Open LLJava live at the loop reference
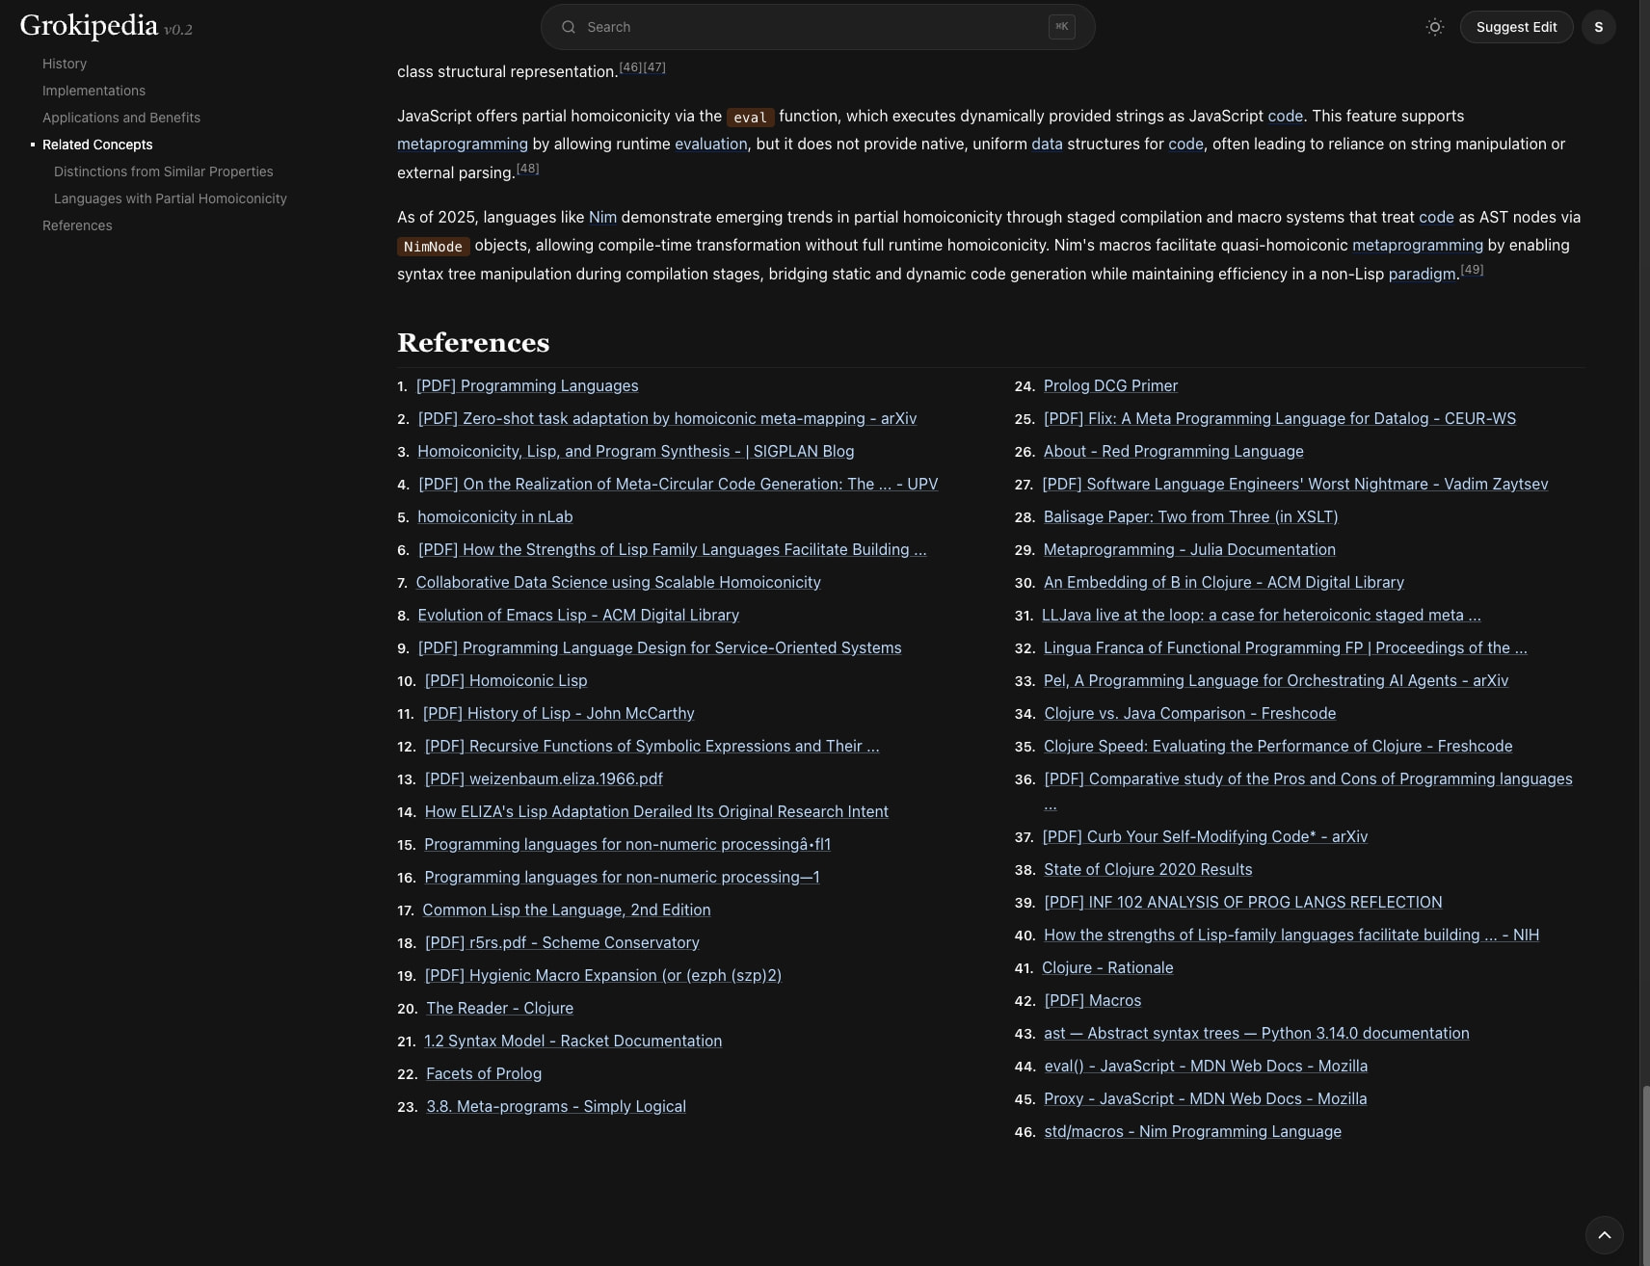The image size is (1650, 1266). (x=1262, y=615)
